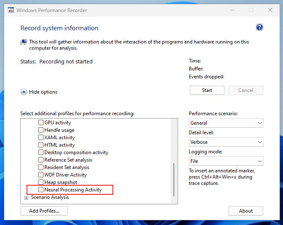The width and height of the screenshot is (283, 225).
Task: Expand the Scenario Analysis tree node
Action: point(27,198)
